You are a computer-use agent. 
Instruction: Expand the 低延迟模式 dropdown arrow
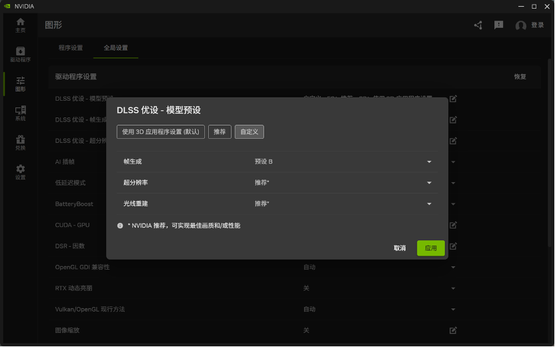tap(453, 183)
